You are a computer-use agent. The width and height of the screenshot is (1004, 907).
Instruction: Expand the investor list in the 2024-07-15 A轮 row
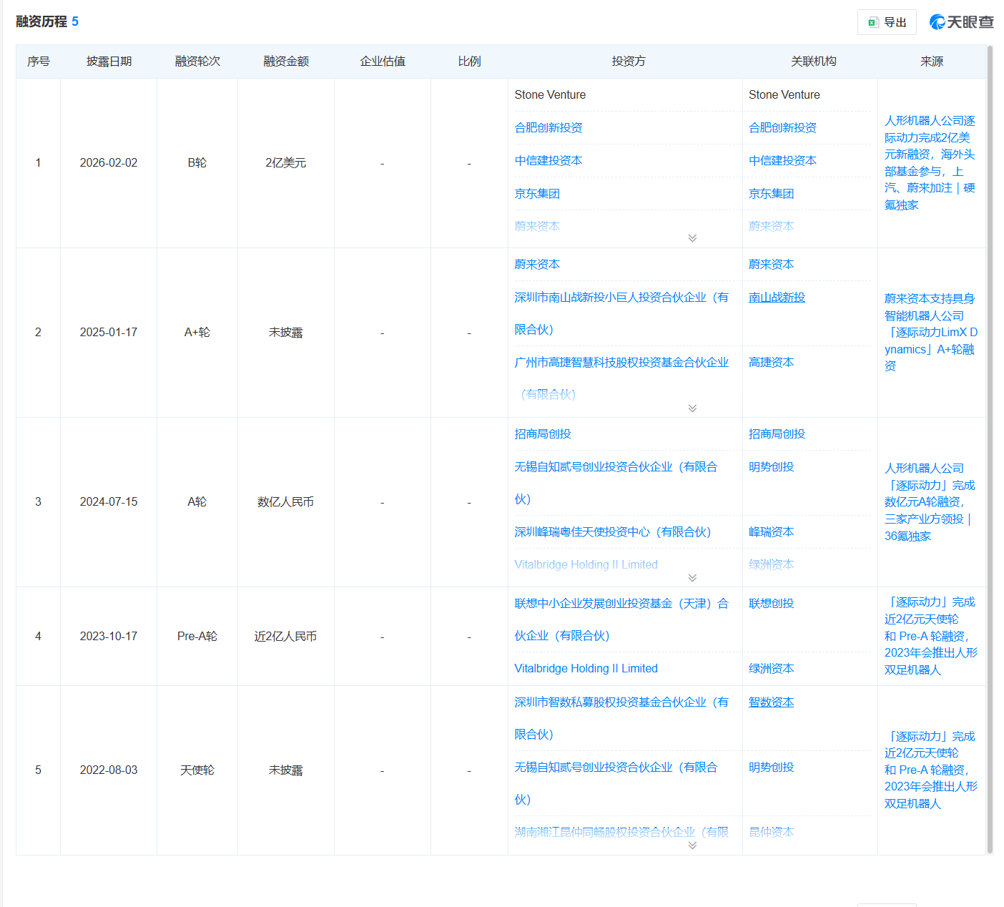(692, 578)
